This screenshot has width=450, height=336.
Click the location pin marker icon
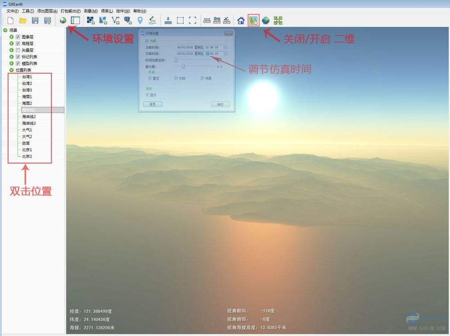(x=140, y=20)
